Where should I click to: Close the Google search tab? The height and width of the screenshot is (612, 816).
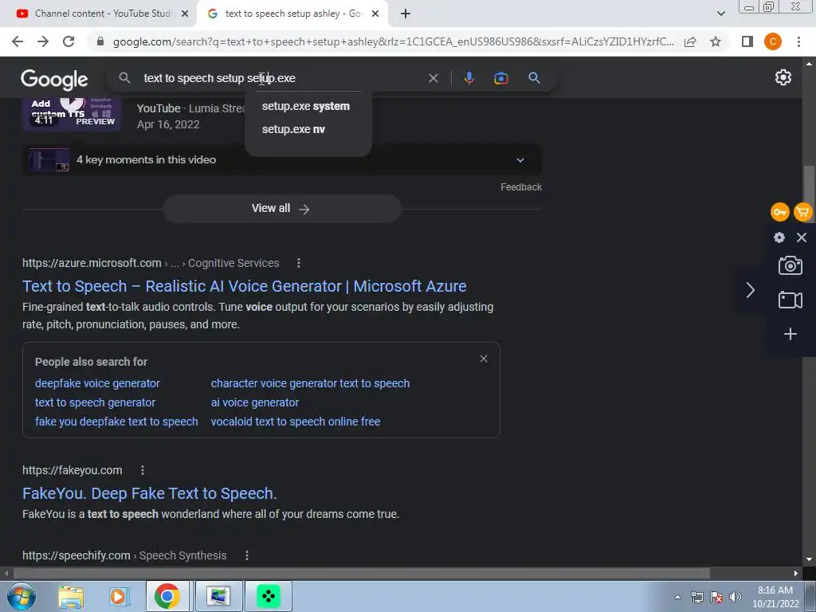point(375,14)
